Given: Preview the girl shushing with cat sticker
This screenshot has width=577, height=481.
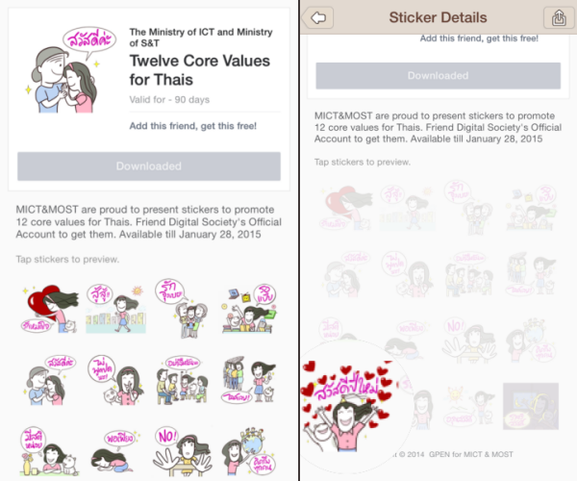Looking at the screenshot, I should (x=116, y=381).
